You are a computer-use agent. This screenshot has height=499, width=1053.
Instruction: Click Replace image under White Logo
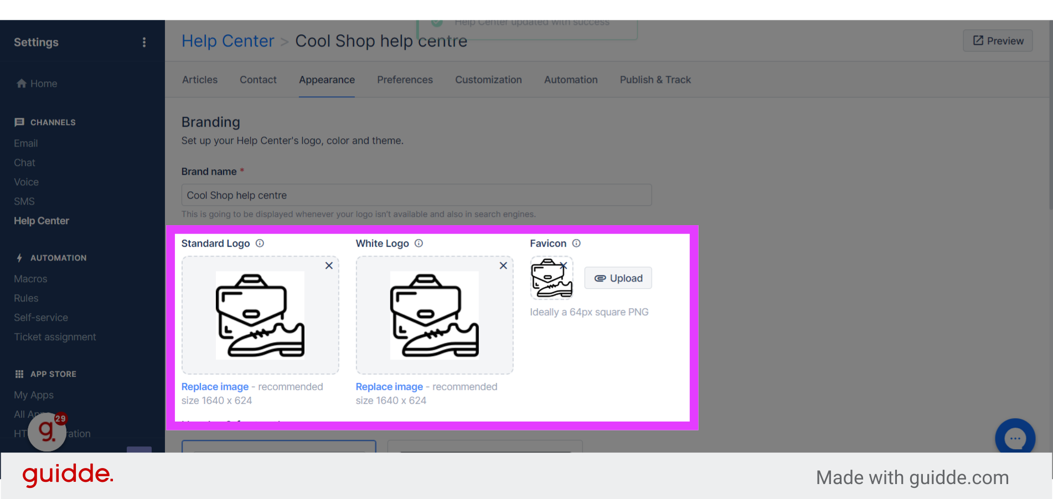(x=389, y=387)
